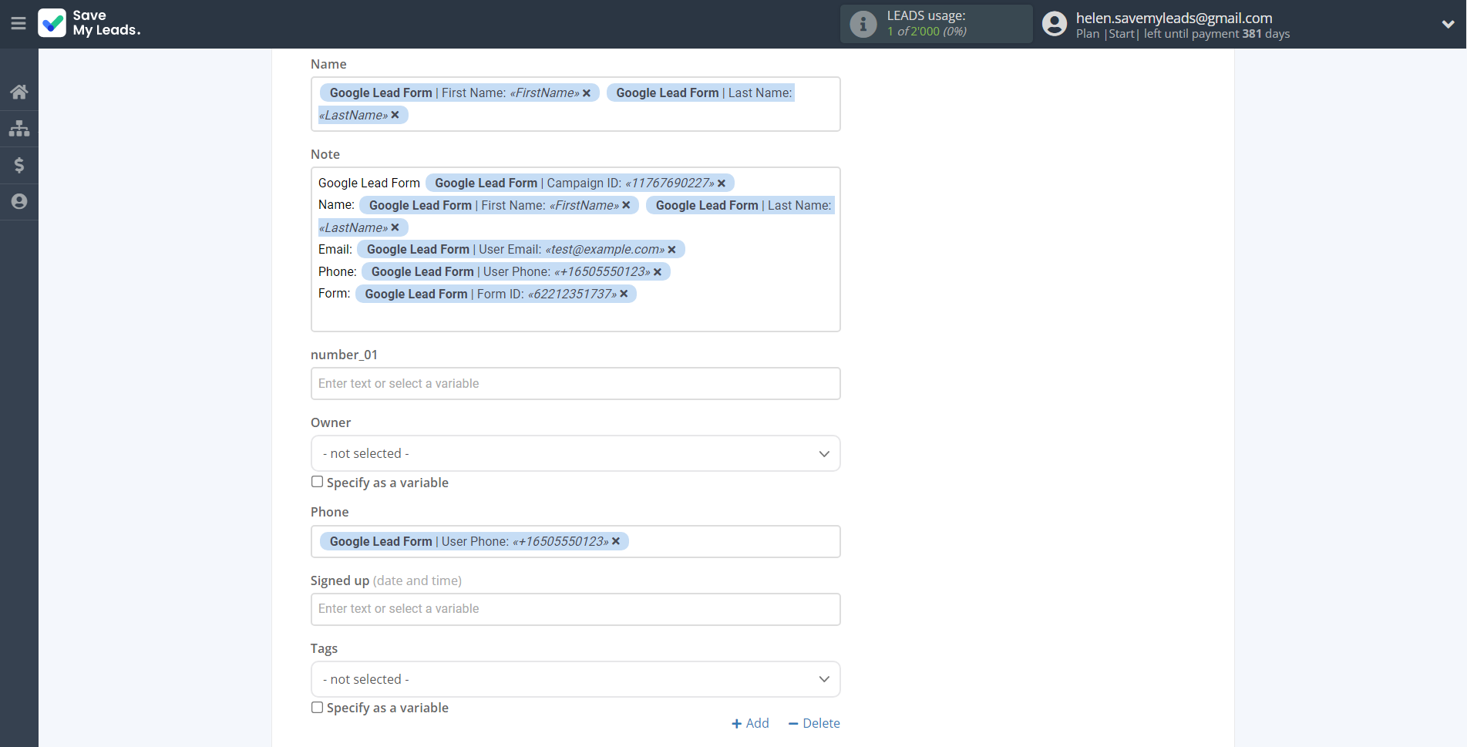This screenshot has width=1467, height=747.
Task: Expand the account menu chevron
Action: [1448, 24]
